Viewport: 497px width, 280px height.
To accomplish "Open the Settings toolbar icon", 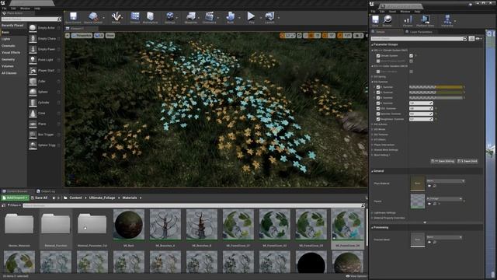I will [170, 16].
